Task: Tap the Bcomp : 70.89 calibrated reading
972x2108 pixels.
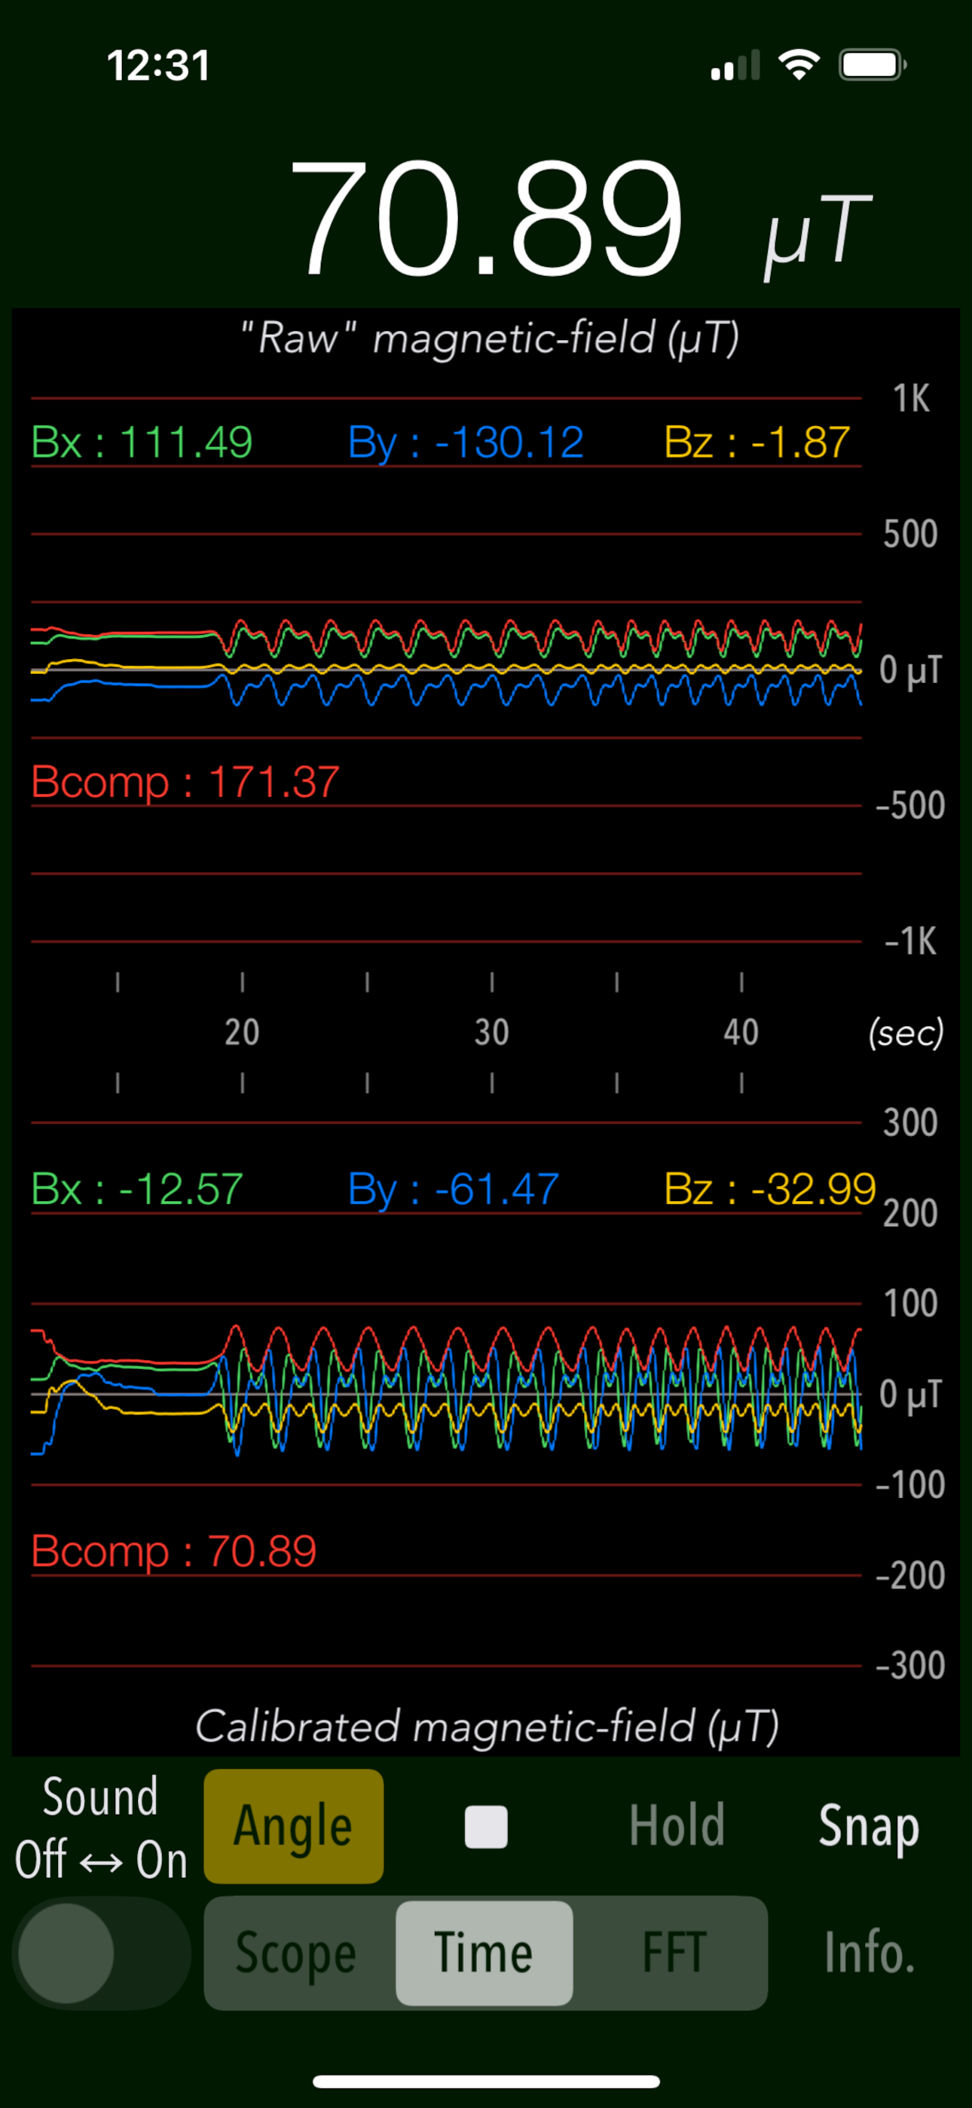Action: (173, 1552)
